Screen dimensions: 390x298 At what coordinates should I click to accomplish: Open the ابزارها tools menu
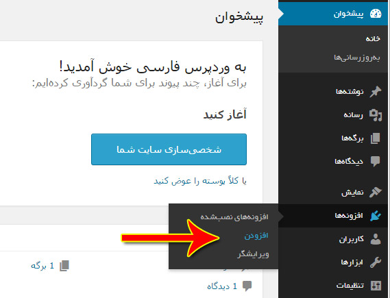coord(334,262)
